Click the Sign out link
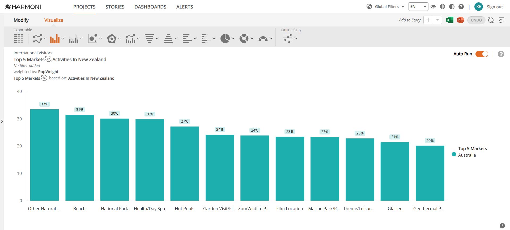Screen dimensions: 510x230 (495, 7)
